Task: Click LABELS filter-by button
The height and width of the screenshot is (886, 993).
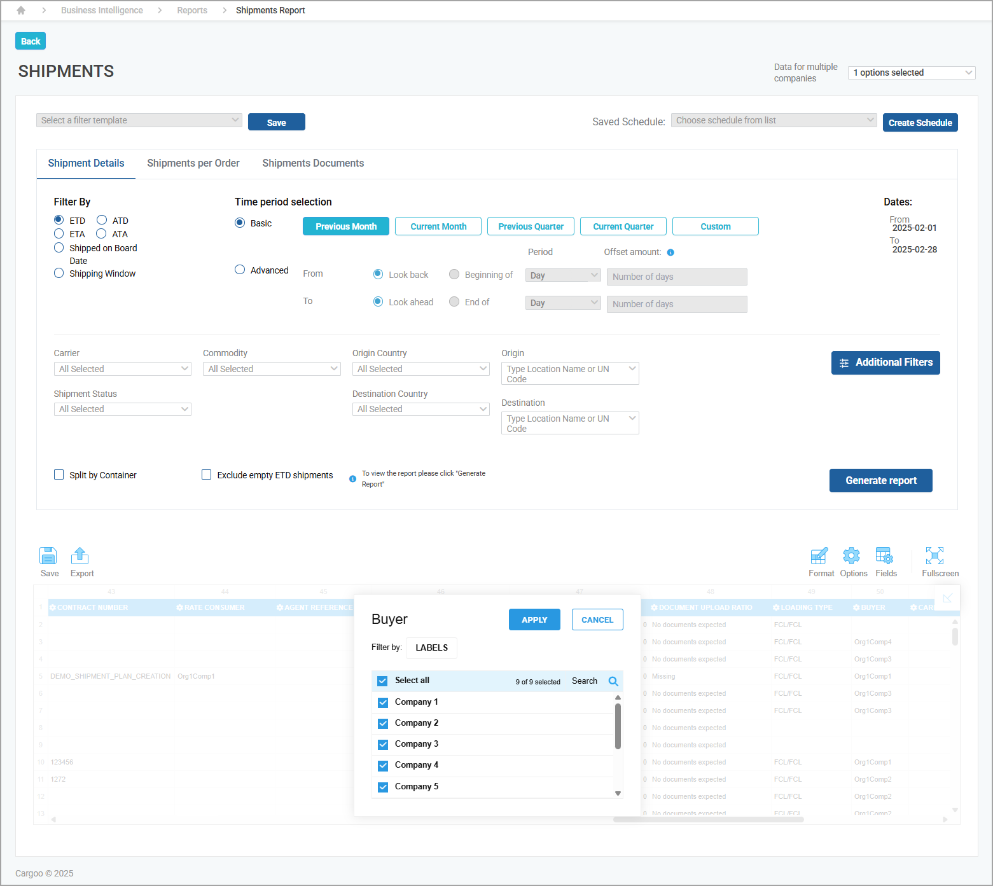Action: coord(431,647)
